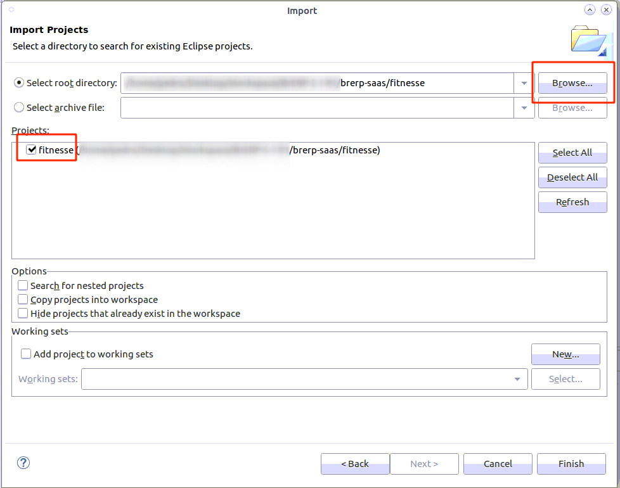
Task: Click the window menu icon in title bar
Action: click(11, 10)
